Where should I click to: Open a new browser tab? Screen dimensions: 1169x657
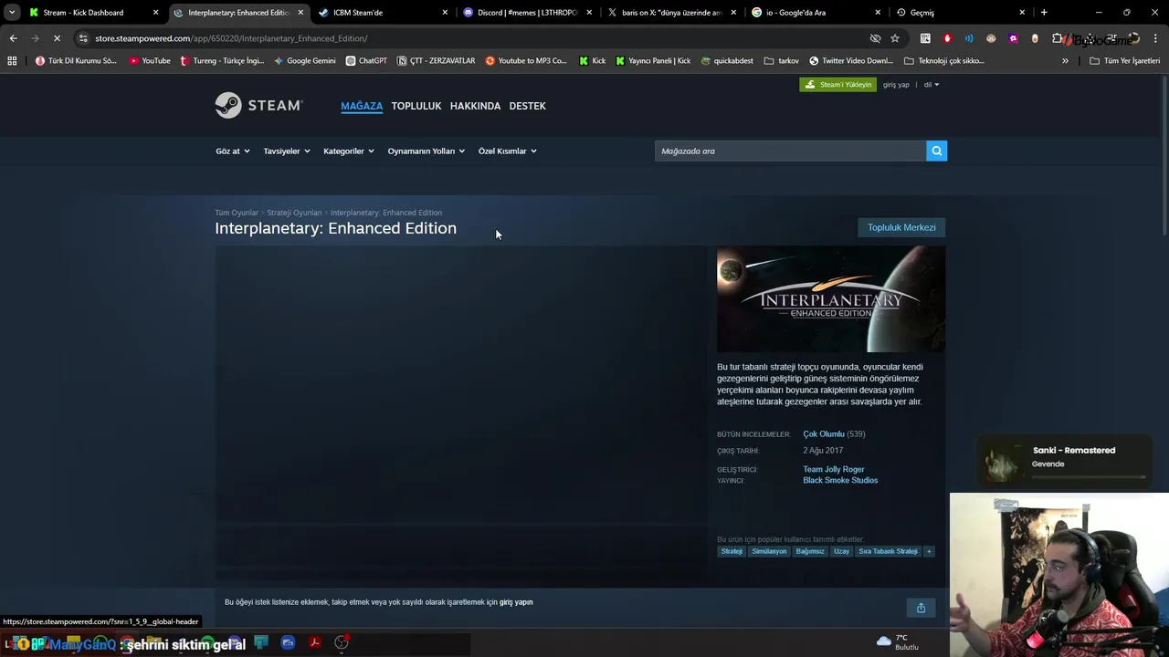tap(1044, 12)
